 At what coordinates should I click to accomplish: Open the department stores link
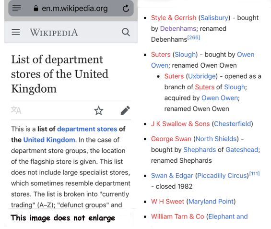(87, 129)
